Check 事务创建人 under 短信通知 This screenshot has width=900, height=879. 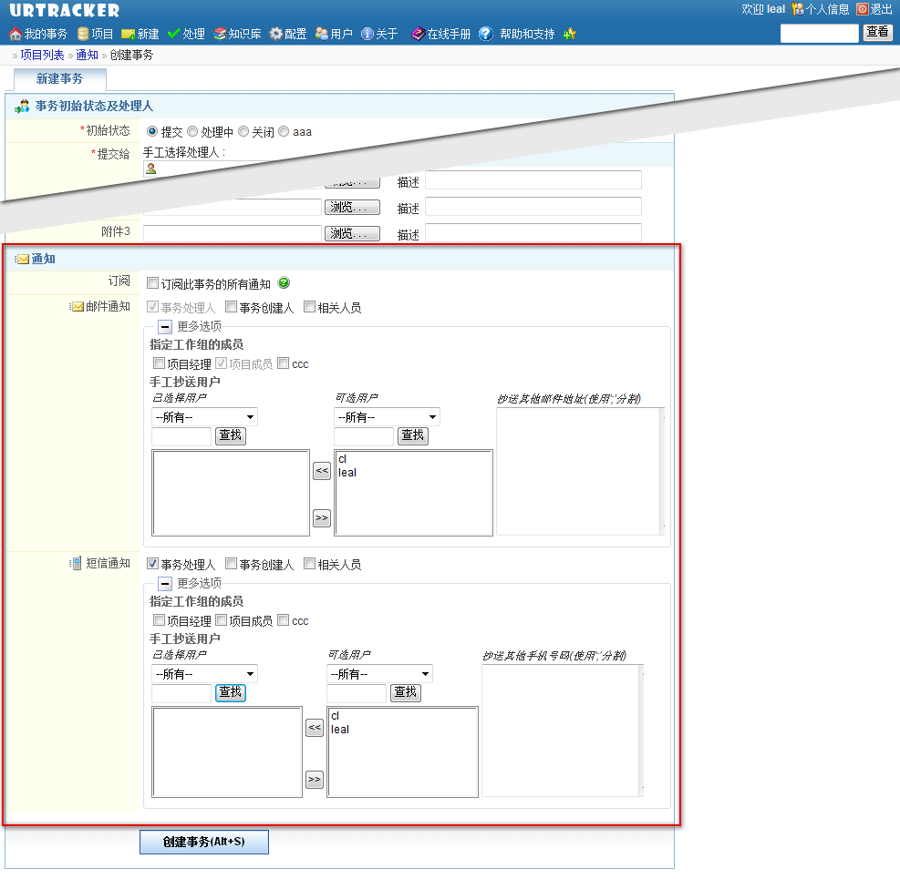[x=232, y=564]
